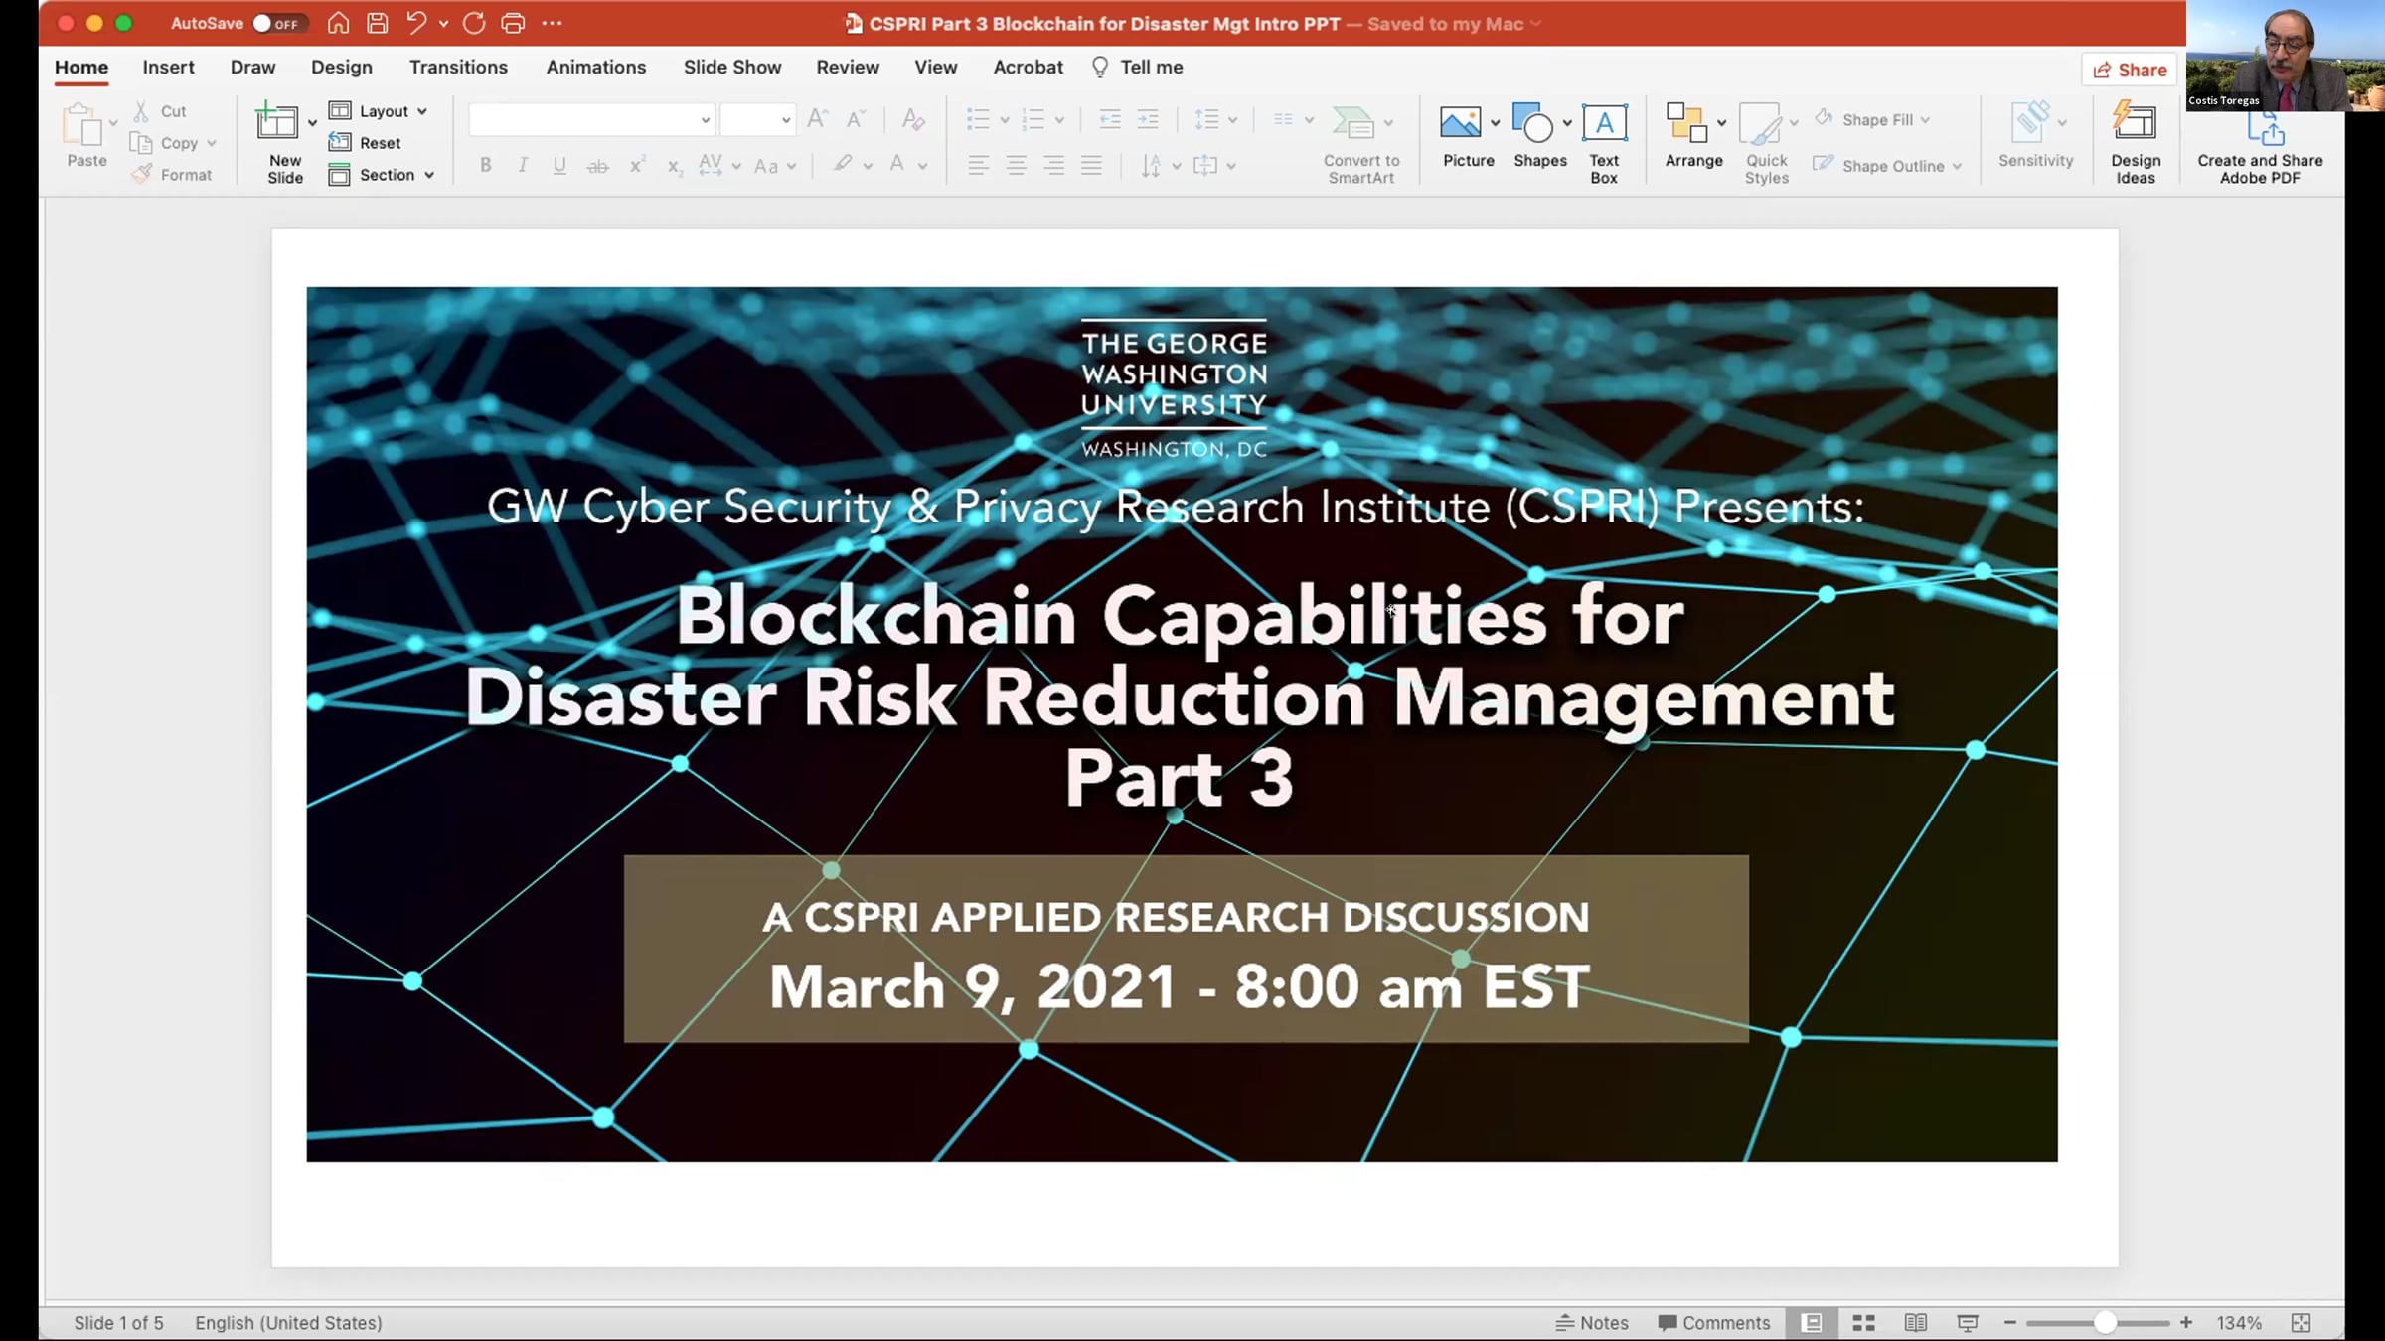The height and width of the screenshot is (1341, 2385).
Task: Increase the list indent level
Action: [x=1148, y=119]
